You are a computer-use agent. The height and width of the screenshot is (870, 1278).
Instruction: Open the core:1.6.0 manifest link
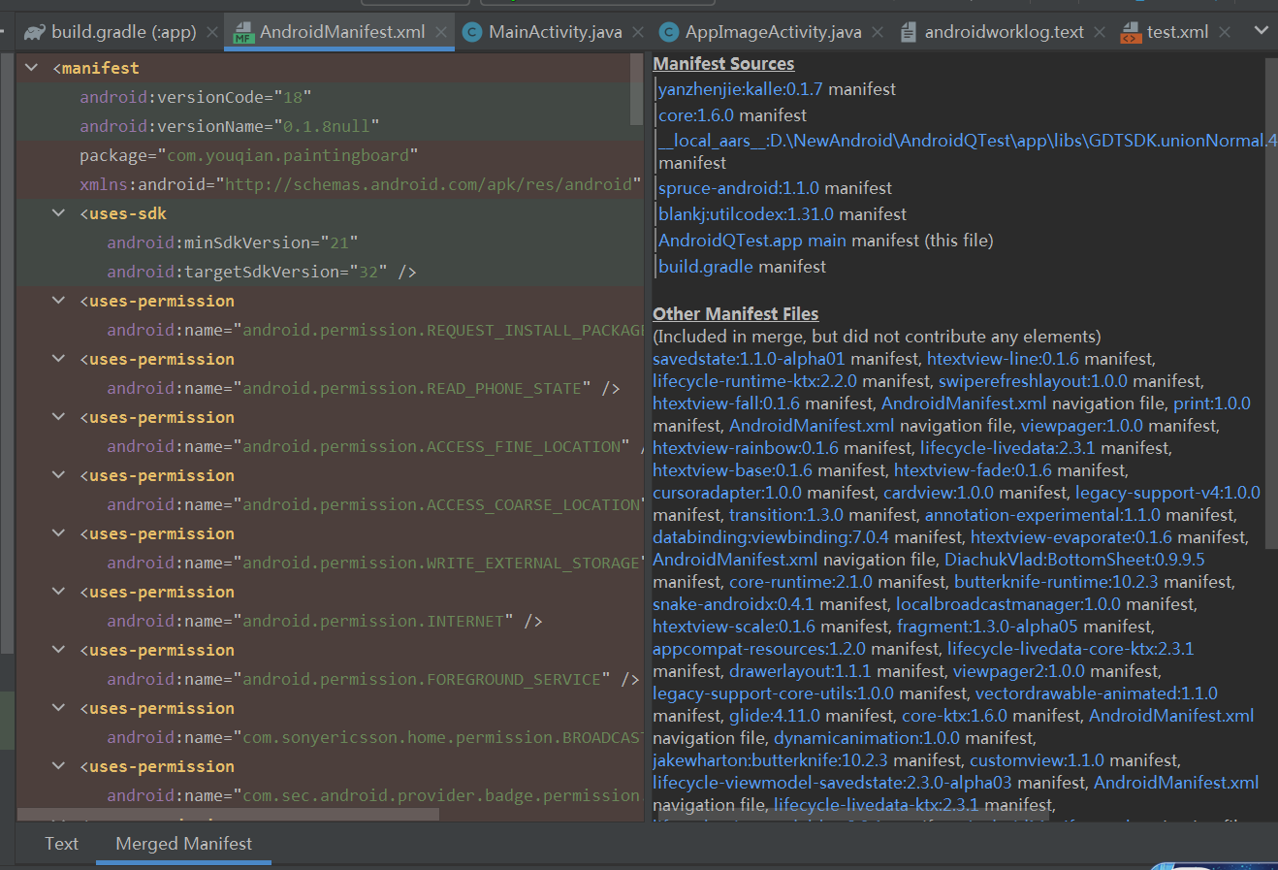[691, 113]
